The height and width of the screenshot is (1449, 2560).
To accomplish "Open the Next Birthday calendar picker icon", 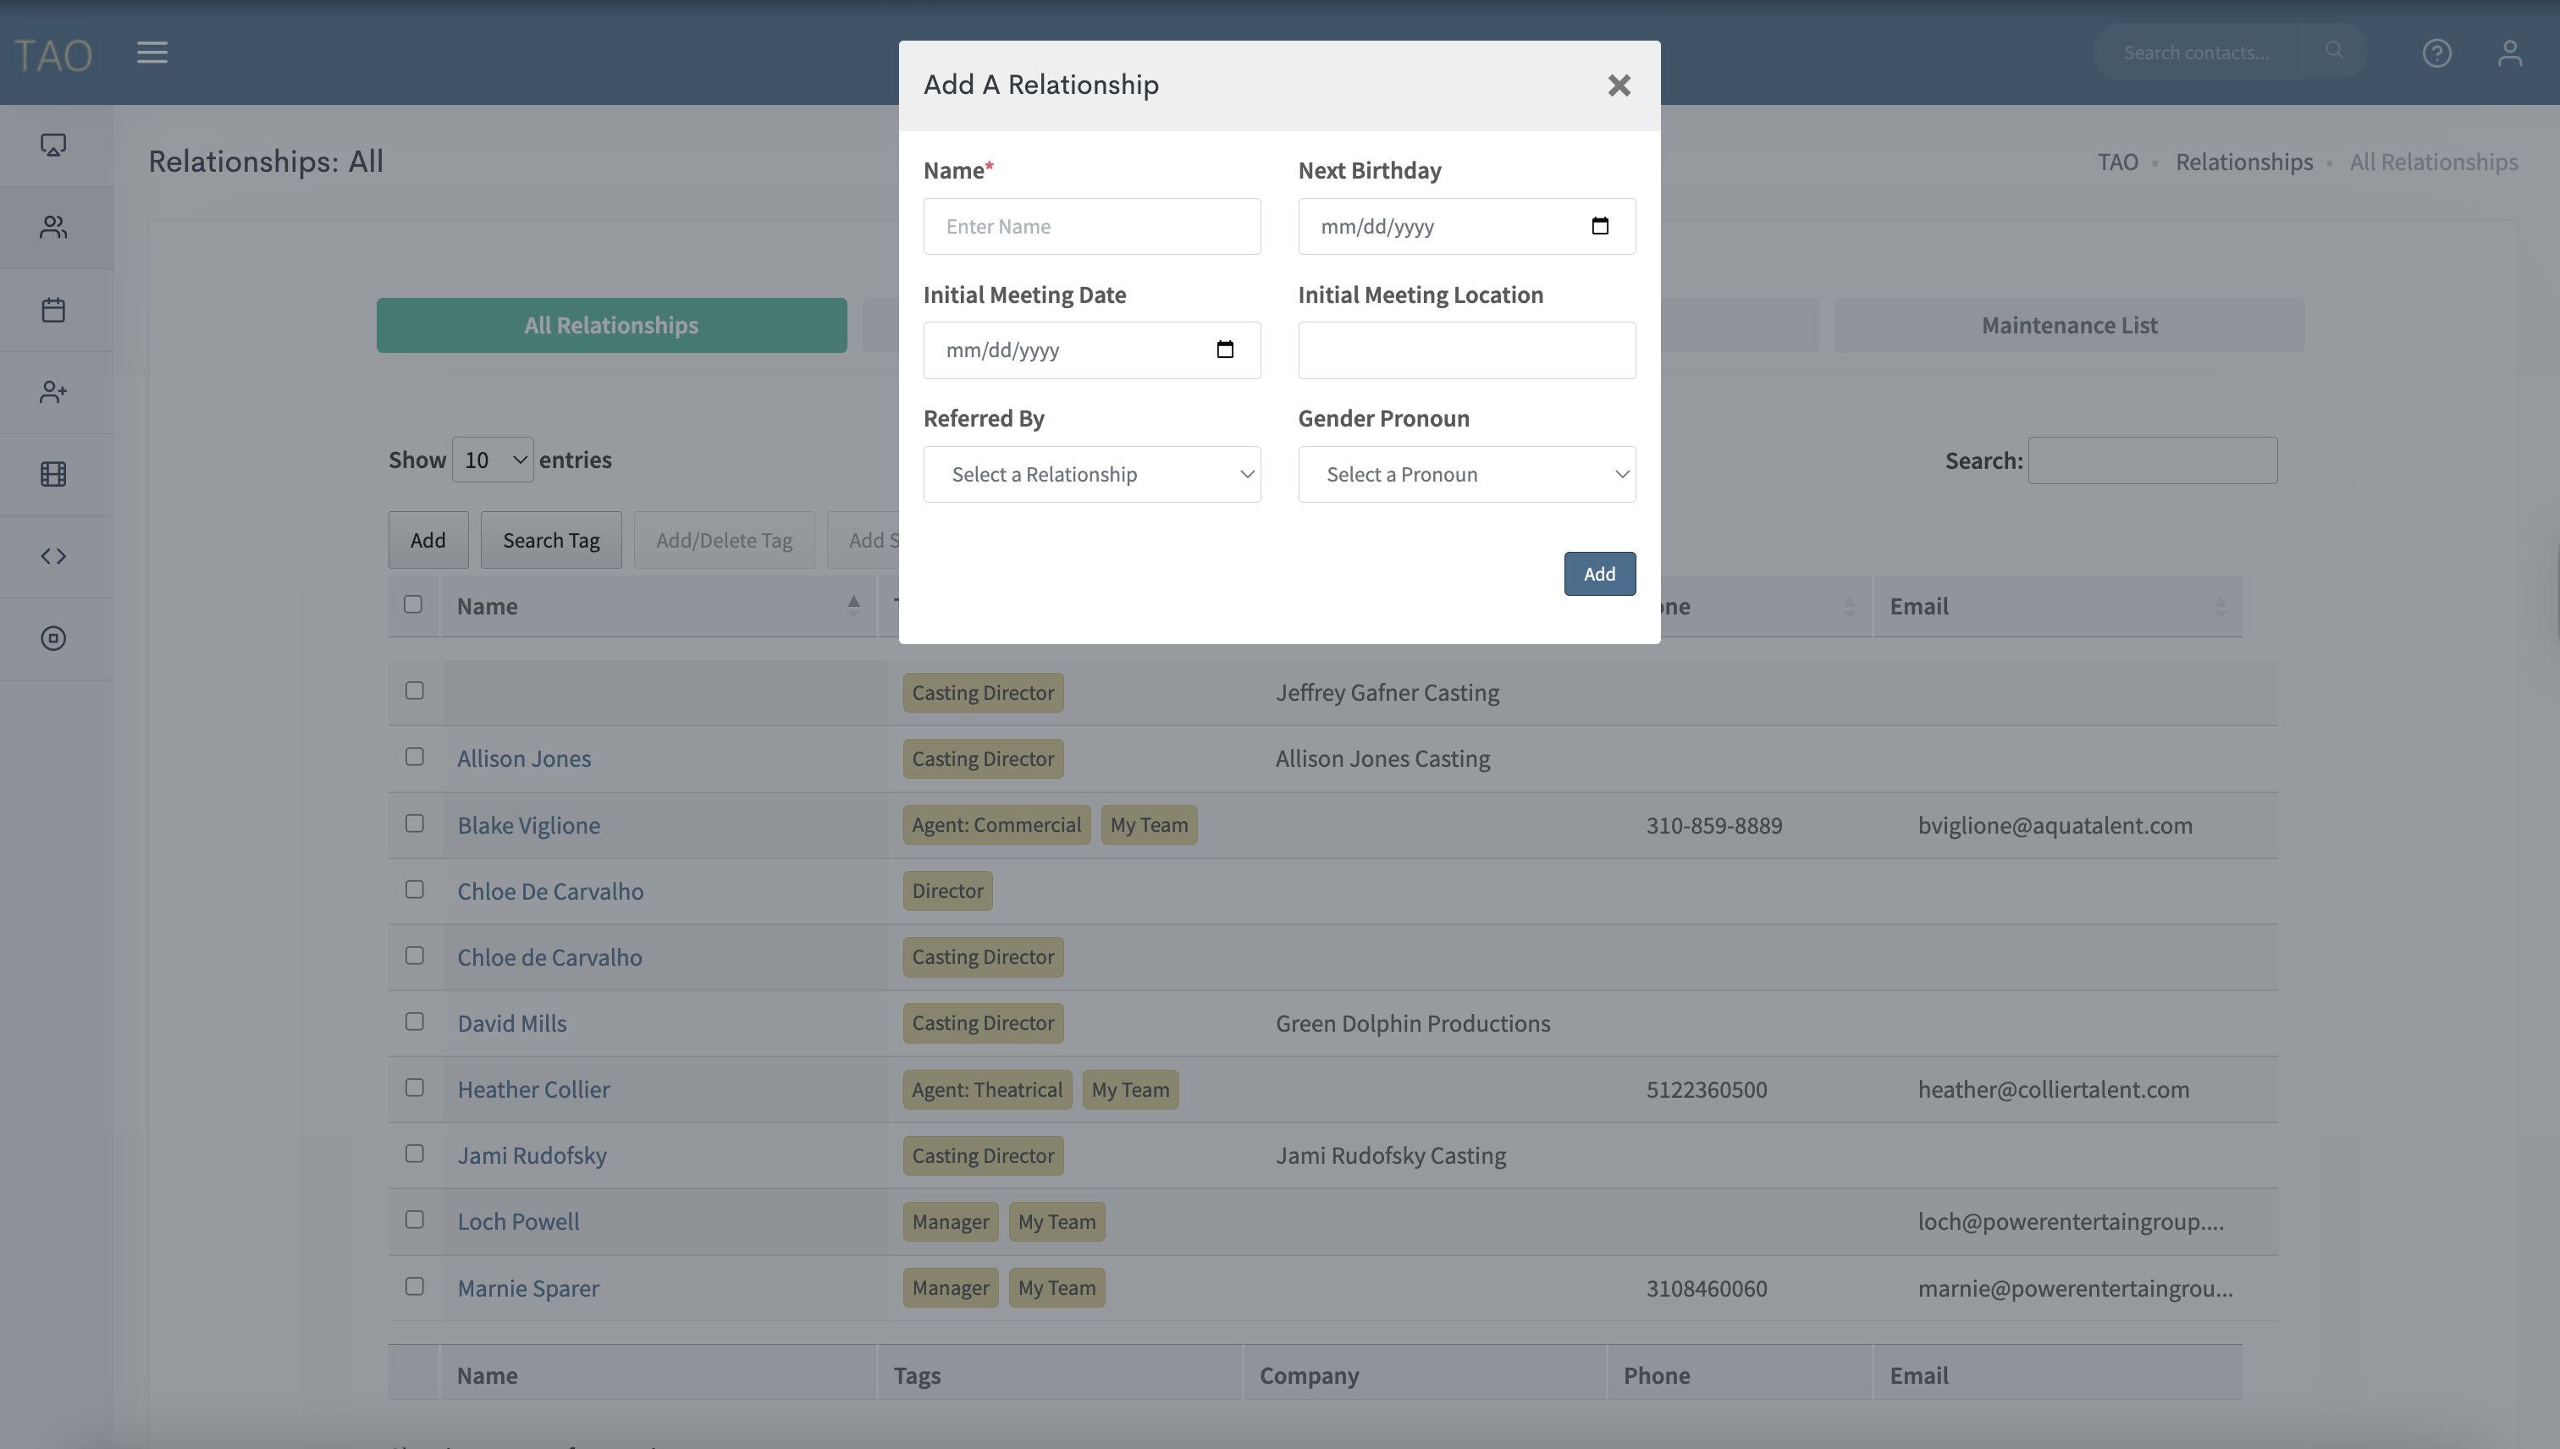I will point(1599,226).
